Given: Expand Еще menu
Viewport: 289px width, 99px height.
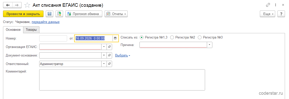Looking at the screenshot, I should (267, 14).
